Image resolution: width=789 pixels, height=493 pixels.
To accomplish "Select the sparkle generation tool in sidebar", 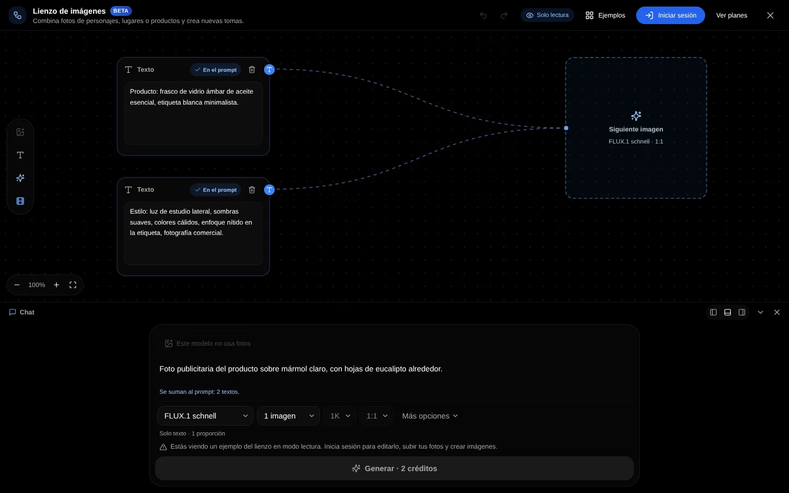I will click(20, 178).
